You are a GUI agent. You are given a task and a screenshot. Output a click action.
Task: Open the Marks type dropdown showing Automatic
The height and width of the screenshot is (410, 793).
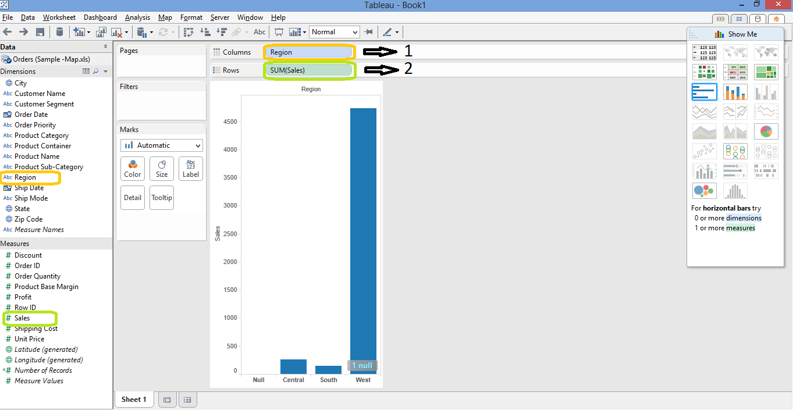[161, 145]
